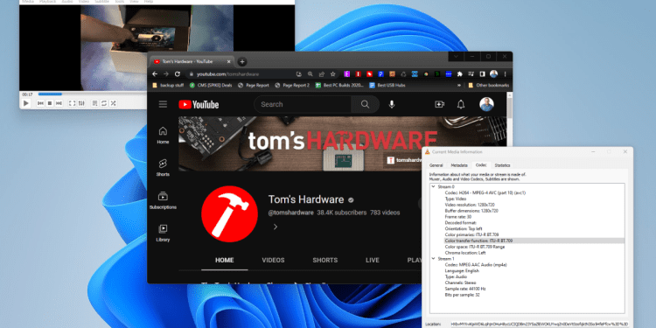Open Chrome three-dot menu
The image size is (656, 328).
505,74
